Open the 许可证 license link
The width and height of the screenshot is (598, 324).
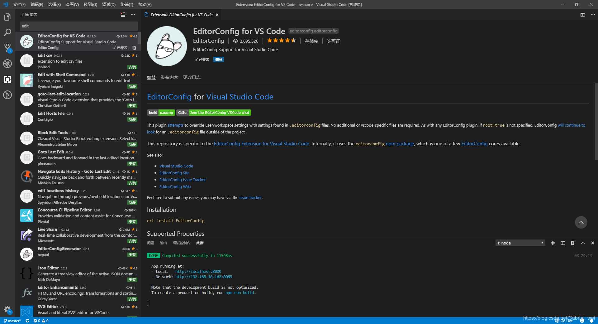pos(334,41)
